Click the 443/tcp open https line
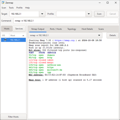 41,67
